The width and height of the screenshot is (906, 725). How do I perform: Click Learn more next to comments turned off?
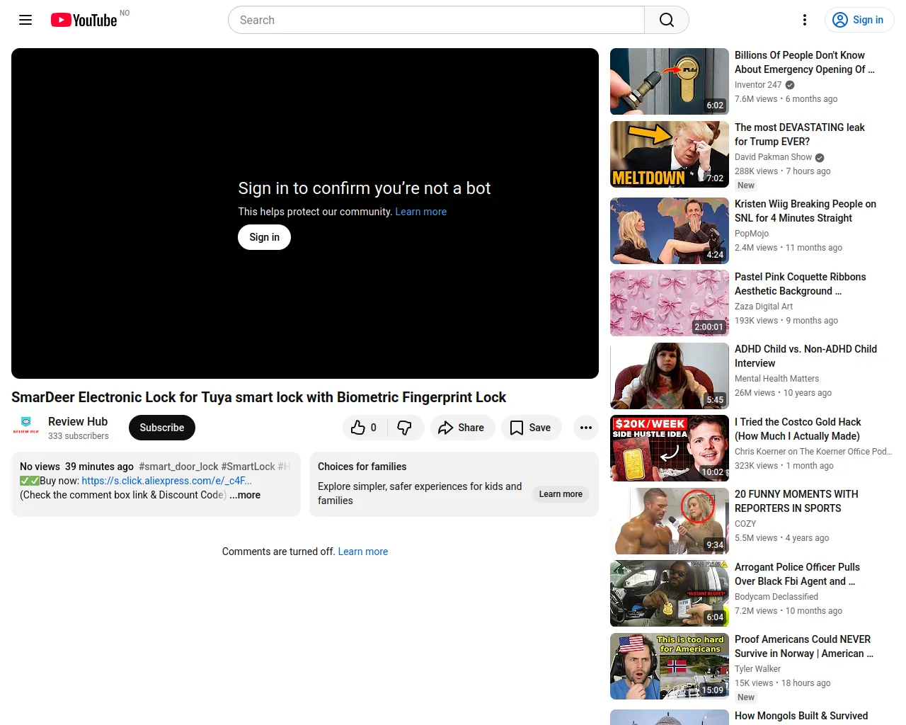[362, 552]
